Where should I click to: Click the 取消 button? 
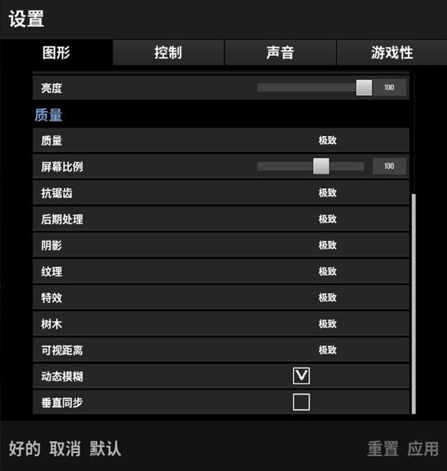[65, 449]
